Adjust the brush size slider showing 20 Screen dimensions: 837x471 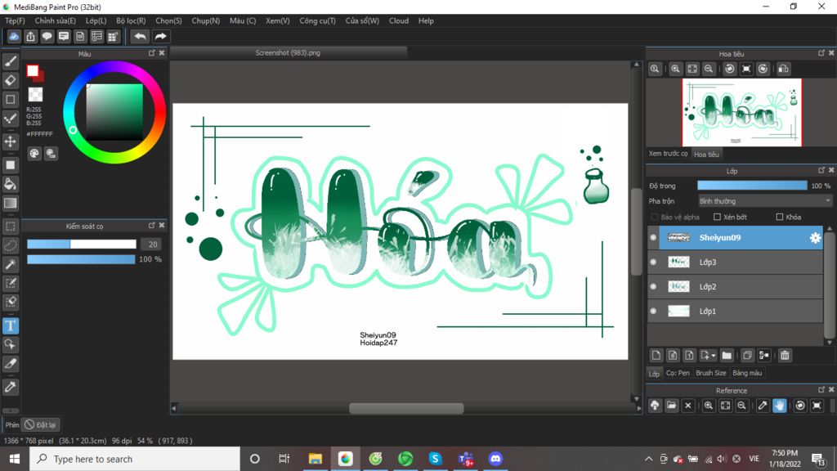[x=82, y=244]
